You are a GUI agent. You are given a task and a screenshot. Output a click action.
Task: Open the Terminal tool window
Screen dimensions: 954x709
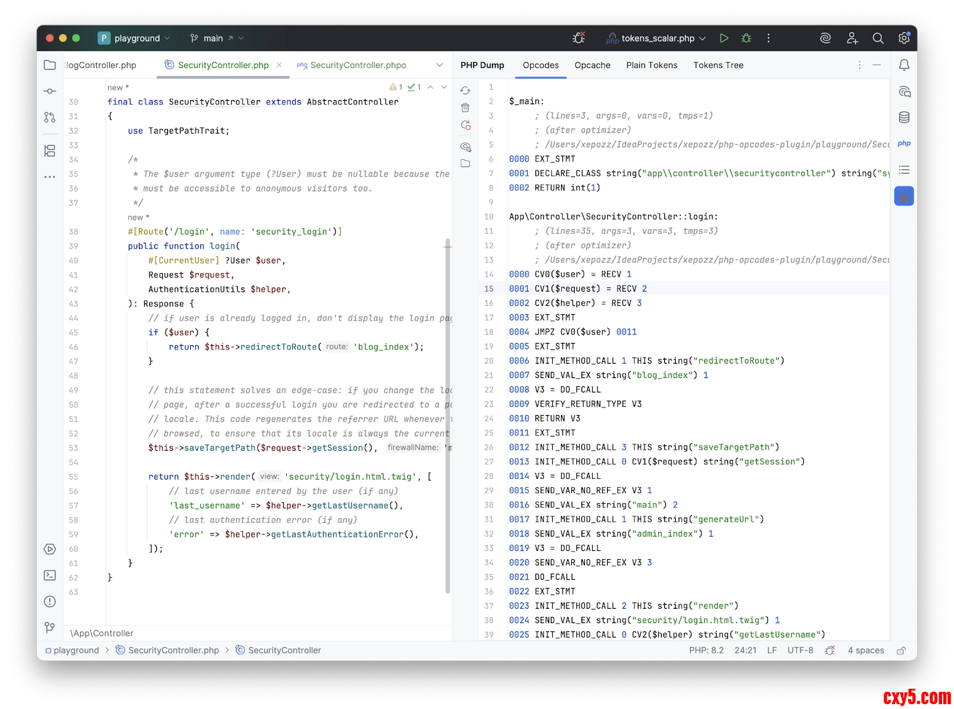(50, 575)
